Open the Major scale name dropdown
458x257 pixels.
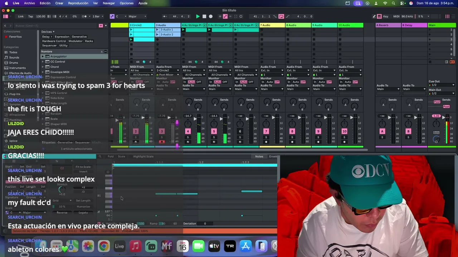point(137,16)
